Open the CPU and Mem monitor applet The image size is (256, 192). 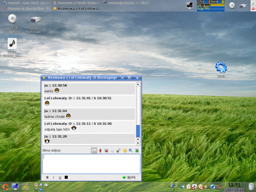pos(210,6)
